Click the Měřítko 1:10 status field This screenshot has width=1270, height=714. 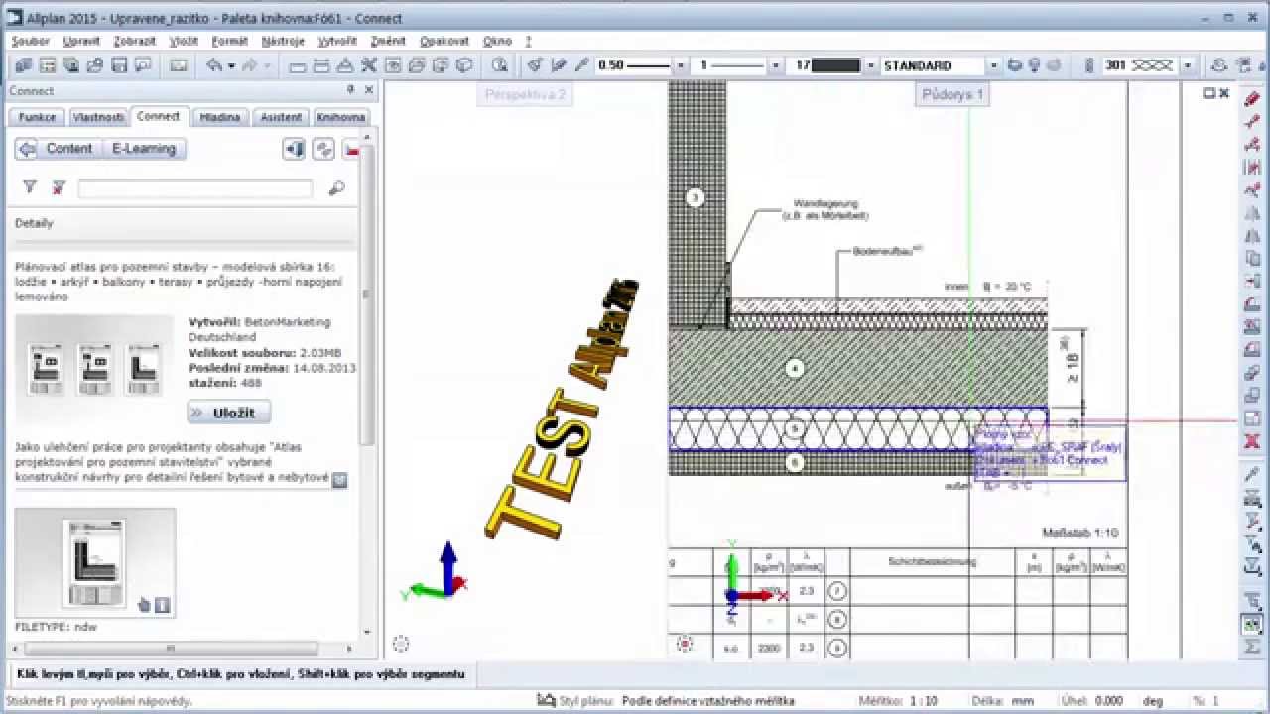900,701
